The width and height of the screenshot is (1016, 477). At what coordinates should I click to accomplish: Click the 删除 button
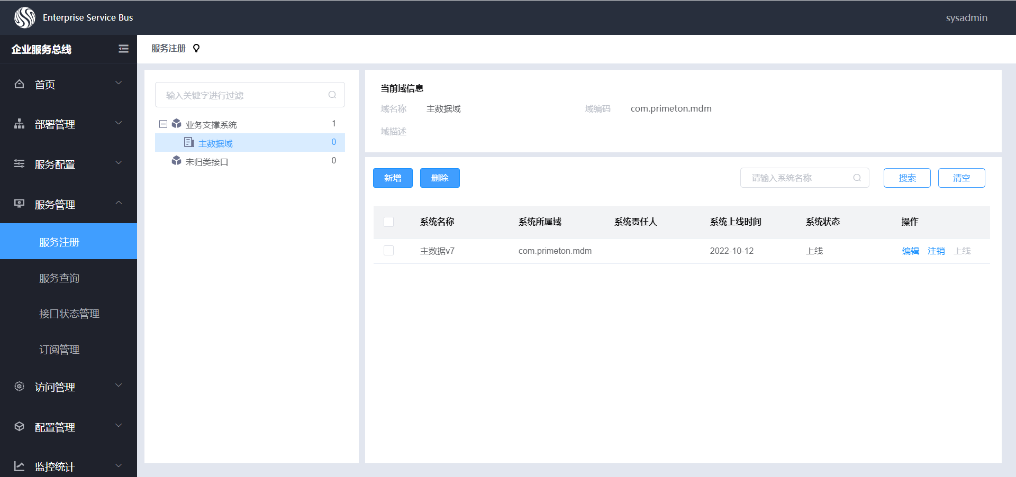pos(440,178)
